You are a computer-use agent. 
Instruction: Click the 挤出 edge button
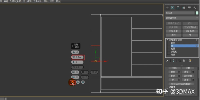173,72
